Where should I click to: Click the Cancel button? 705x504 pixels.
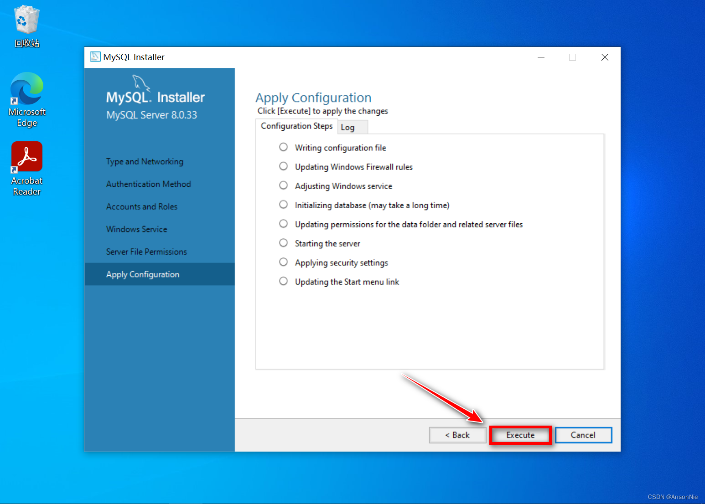coord(583,435)
